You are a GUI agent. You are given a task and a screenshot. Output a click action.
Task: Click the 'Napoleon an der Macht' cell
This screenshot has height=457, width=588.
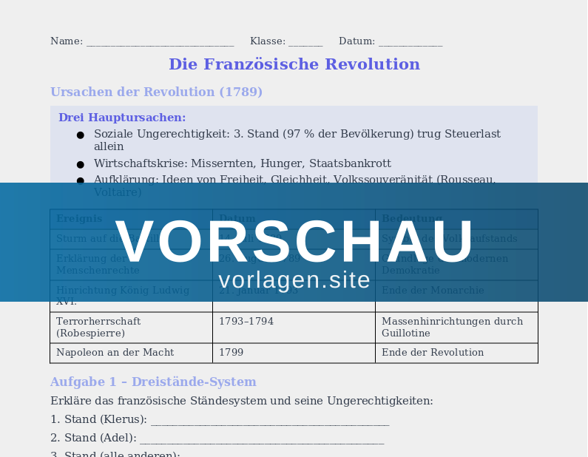tap(131, 353)
